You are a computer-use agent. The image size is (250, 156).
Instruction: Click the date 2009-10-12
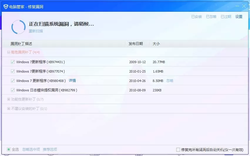point(137,62)
